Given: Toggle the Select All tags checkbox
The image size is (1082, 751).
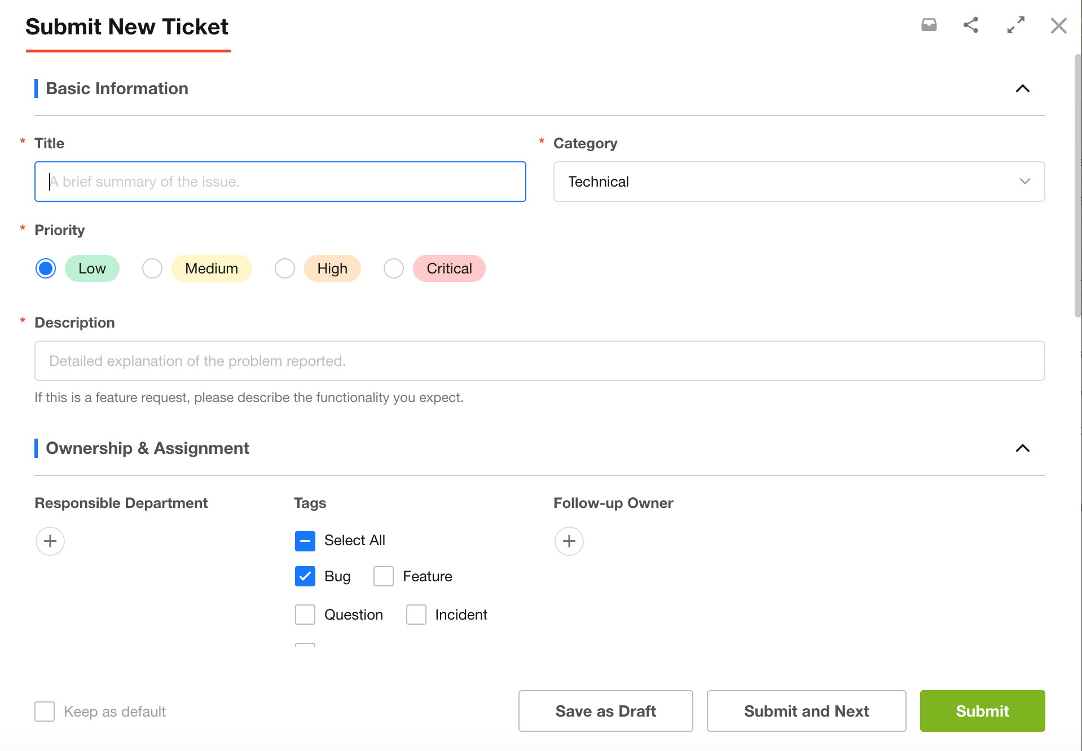Looking at the screenshot, I should point(305,541).
